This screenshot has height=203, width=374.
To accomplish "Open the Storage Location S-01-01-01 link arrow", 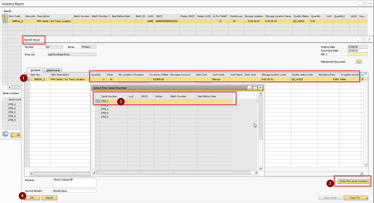I will (245, 21).
